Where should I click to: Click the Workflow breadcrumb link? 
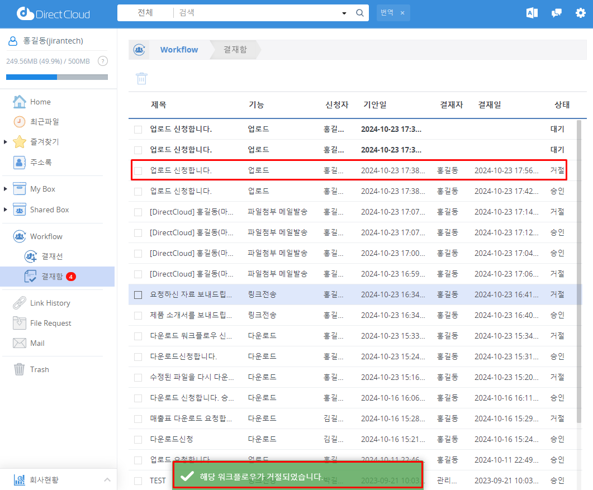pos(179,50)
